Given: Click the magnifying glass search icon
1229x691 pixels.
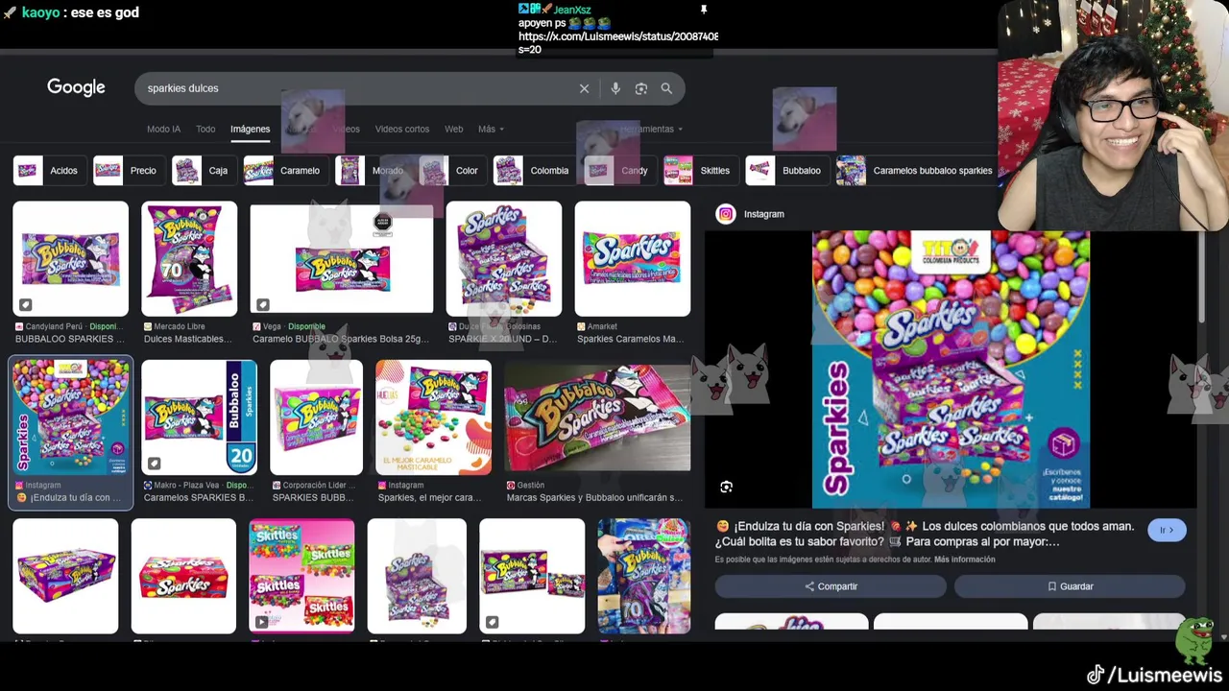Looking at the screenshot, I should (666, 88).
